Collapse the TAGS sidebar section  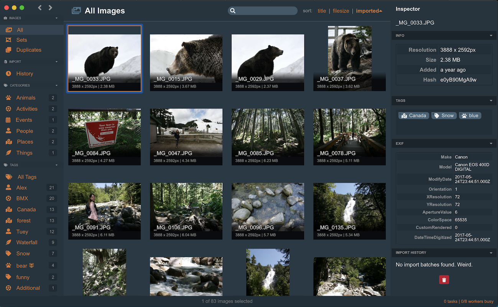pos(57,165)
